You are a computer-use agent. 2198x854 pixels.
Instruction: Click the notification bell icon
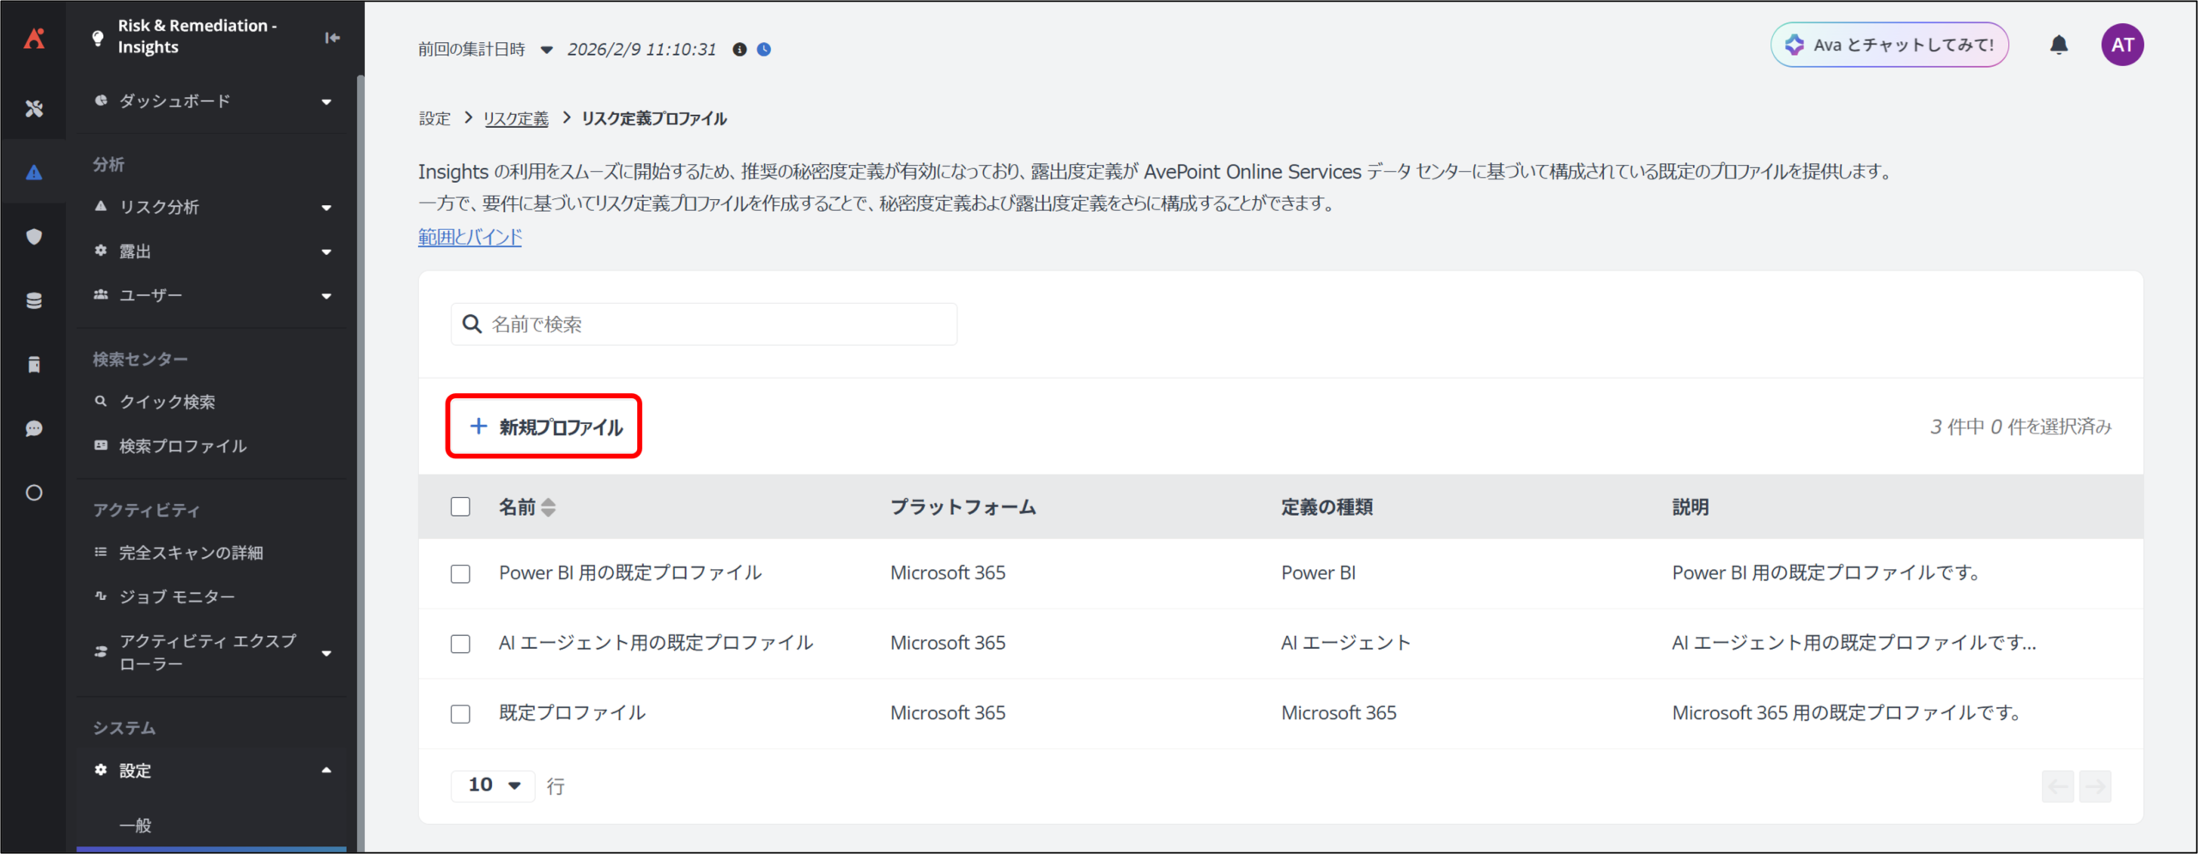click(2058, 45)
